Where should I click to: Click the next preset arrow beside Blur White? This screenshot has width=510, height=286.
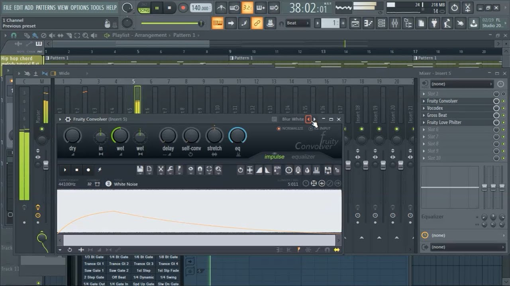[314, 119]
